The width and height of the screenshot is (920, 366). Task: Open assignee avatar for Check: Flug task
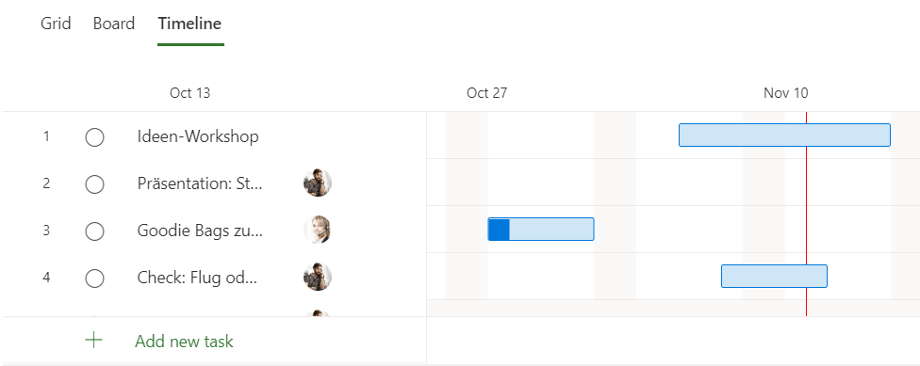click(318, 277)
